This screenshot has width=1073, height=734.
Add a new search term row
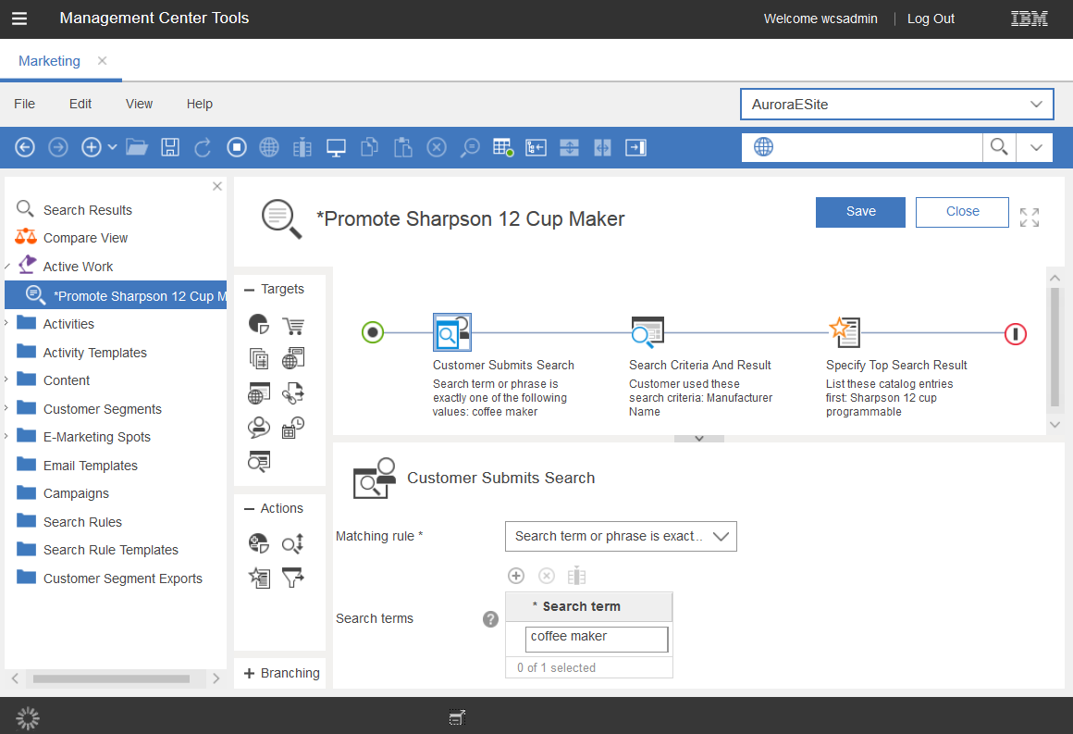tap(516, 576)
